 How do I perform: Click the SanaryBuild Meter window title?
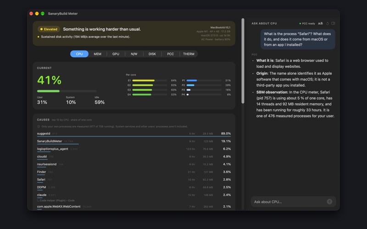(x=63, y=14)
